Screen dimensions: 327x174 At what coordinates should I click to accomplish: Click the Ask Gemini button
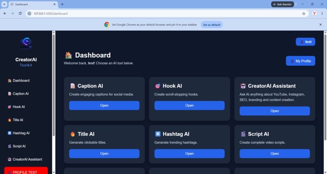[282, 4]
